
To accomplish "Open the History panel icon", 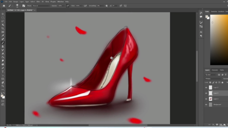I will pos(201,13).
